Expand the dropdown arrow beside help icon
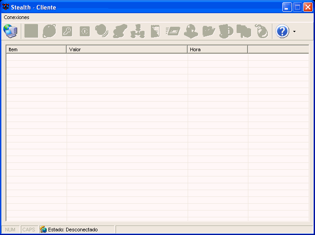Screen dimensions: 315x235 tap(294, 32)
